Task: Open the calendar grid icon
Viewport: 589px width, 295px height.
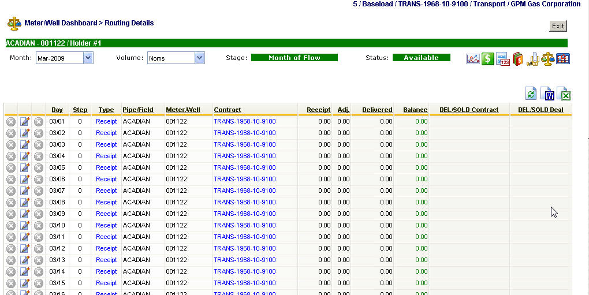Action: point(563,59)
